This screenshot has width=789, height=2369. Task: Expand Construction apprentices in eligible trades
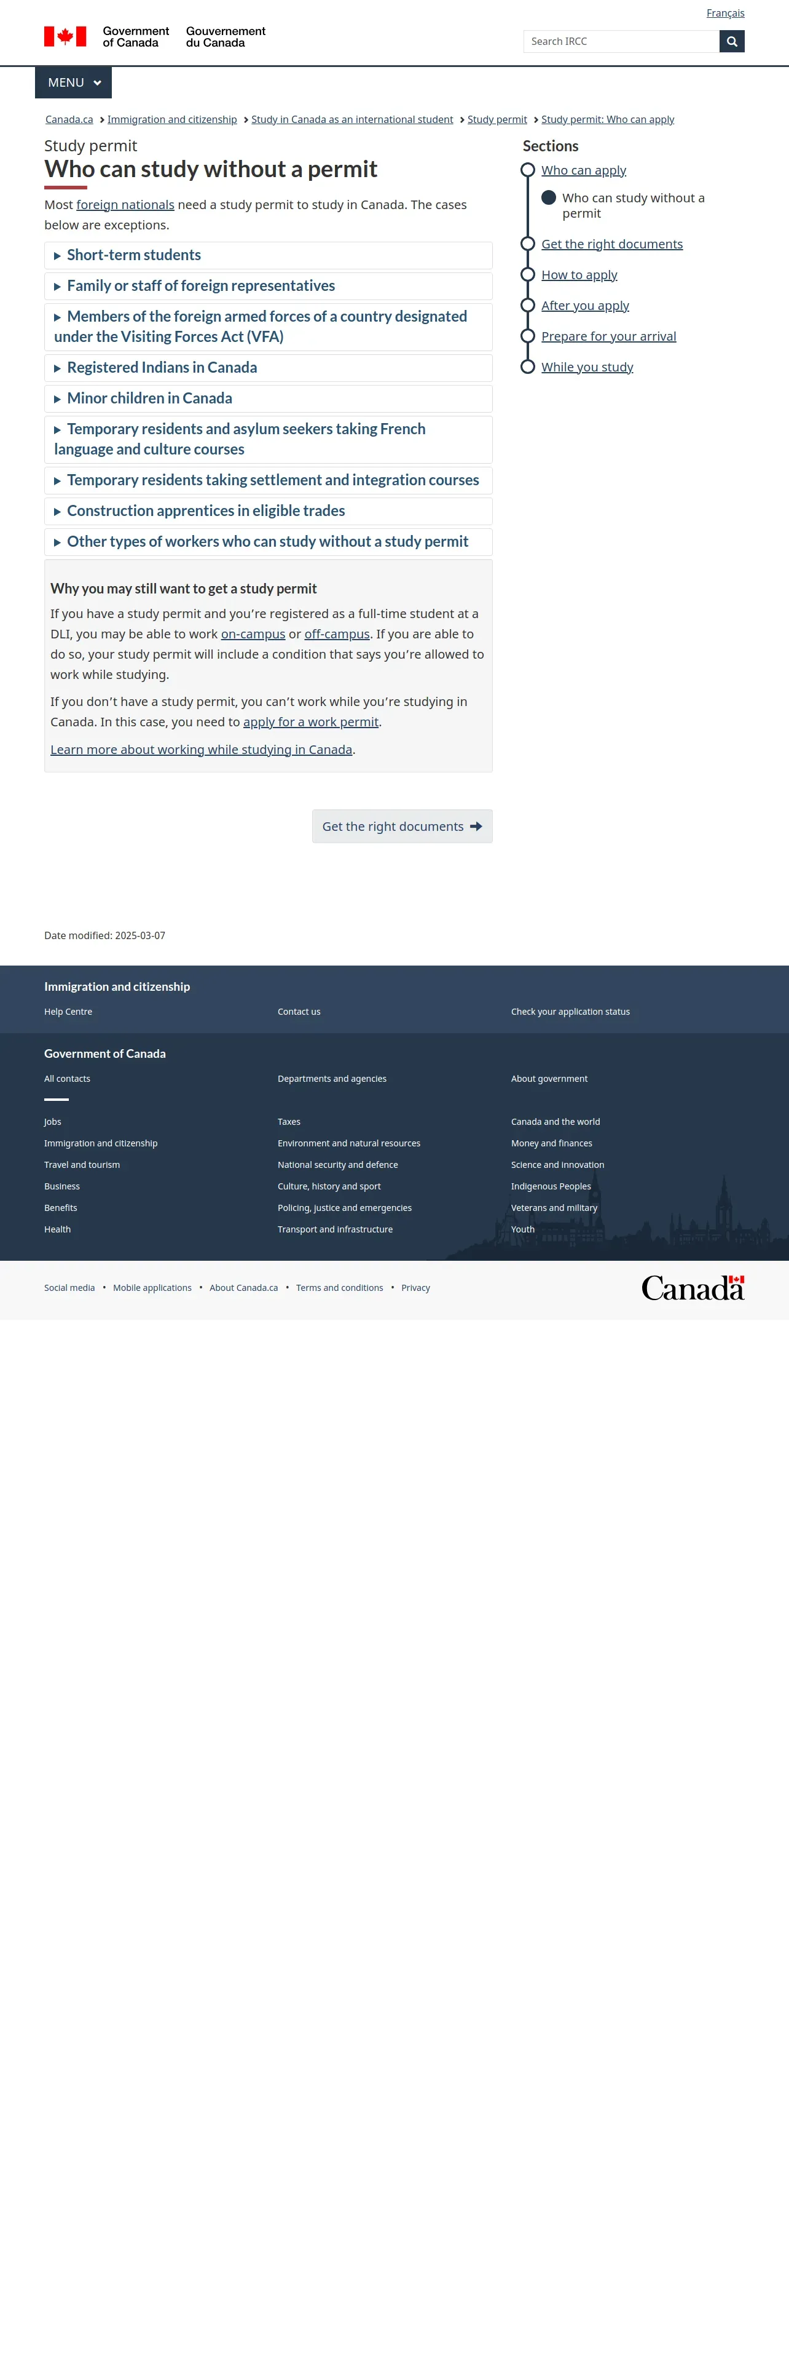(x=268, y=511)
